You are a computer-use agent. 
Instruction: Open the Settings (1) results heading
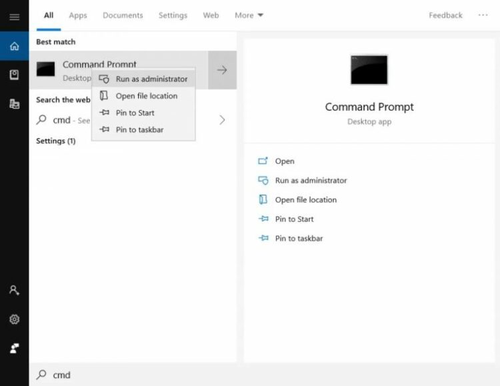point(56,141)
